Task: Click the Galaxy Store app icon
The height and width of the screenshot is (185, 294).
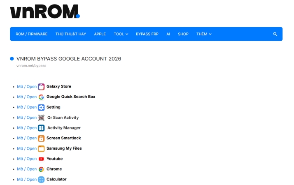Action: point(41,87)
